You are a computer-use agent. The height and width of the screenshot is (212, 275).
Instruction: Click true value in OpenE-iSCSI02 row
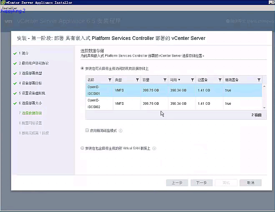[228, 104]
